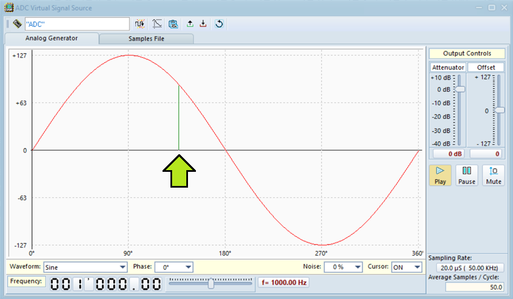Screen dimensions: 513x299
Task: Click the app icon in the title bar
Action: click(9, 7)
